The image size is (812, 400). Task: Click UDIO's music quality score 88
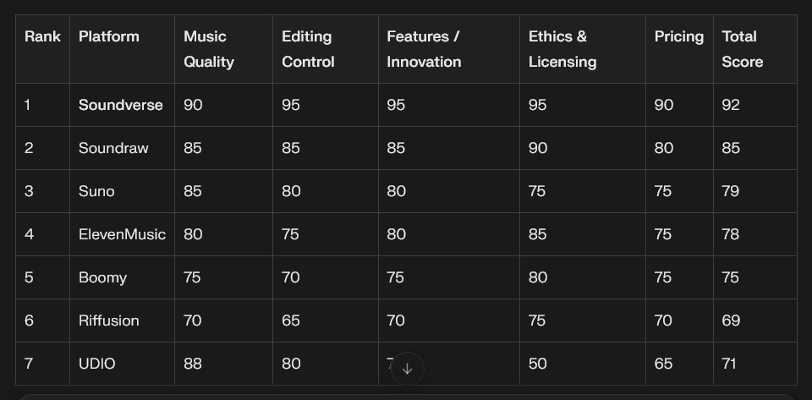(193, 364)
